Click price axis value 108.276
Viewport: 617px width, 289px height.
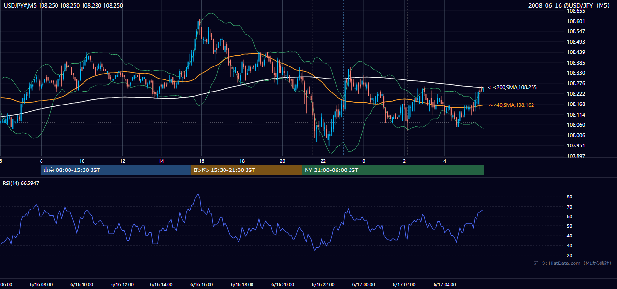coord(575,84)
